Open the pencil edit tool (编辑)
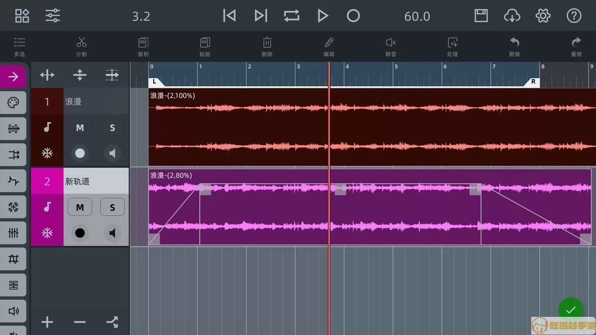Viewport: 596px width, 335px height. [x=329, y=47]
